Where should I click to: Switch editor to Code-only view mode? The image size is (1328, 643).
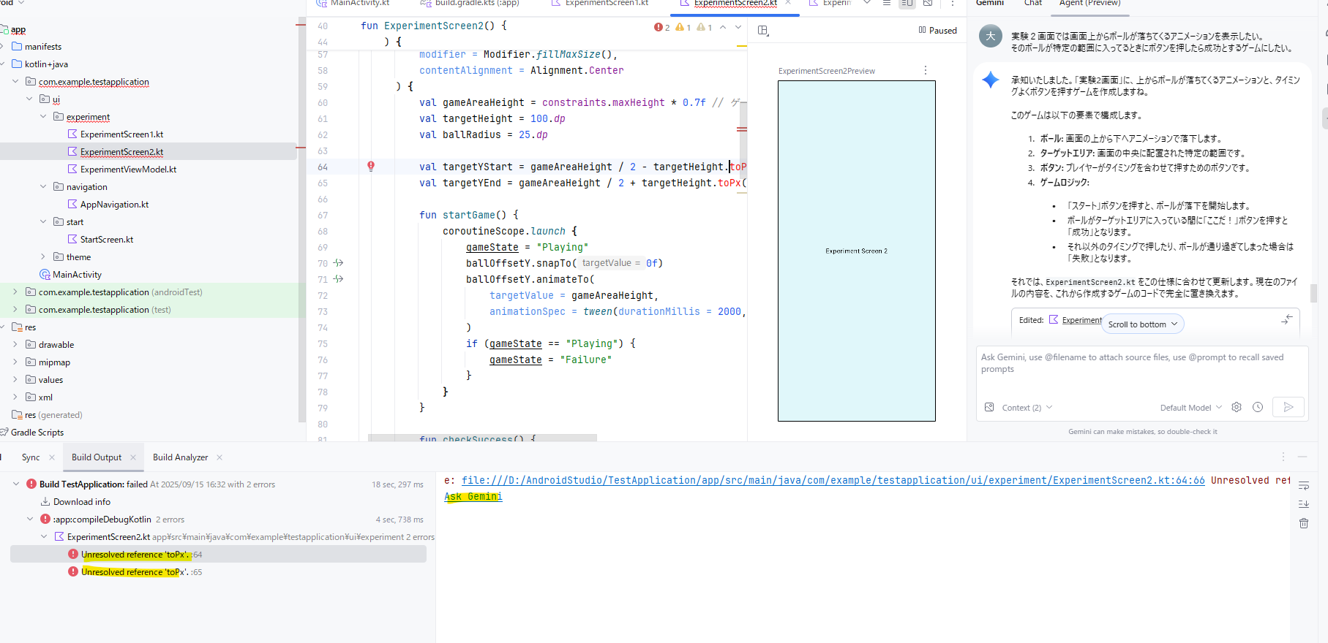click(x=887, y=4)
